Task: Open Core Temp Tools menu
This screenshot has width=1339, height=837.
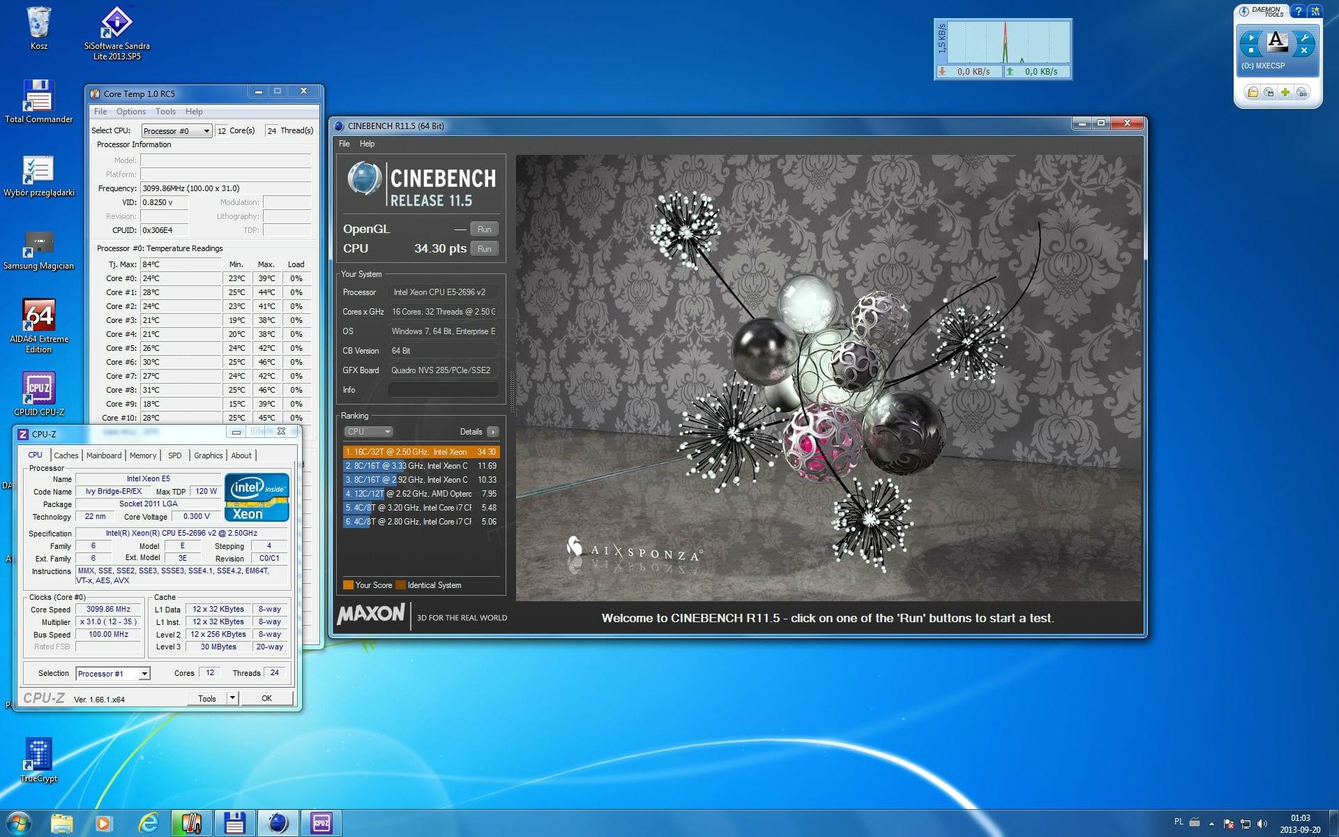Action: (165, 112)
